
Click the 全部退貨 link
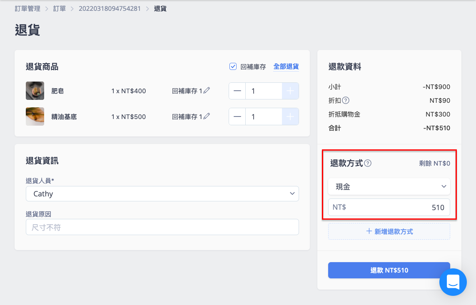click(x=286, y=67)
